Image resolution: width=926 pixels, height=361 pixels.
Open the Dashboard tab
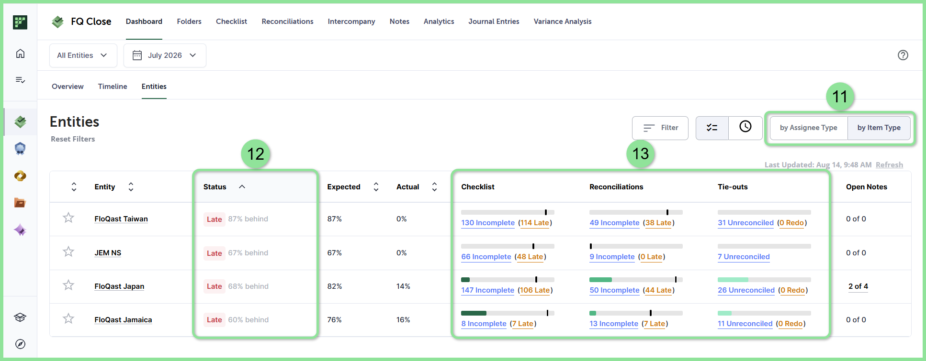pyautogui.click(x=144, y=22)
